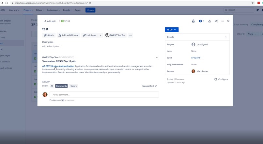Open the Filters menu
Viewport: 263px width, 144px height.
point(40,10)
